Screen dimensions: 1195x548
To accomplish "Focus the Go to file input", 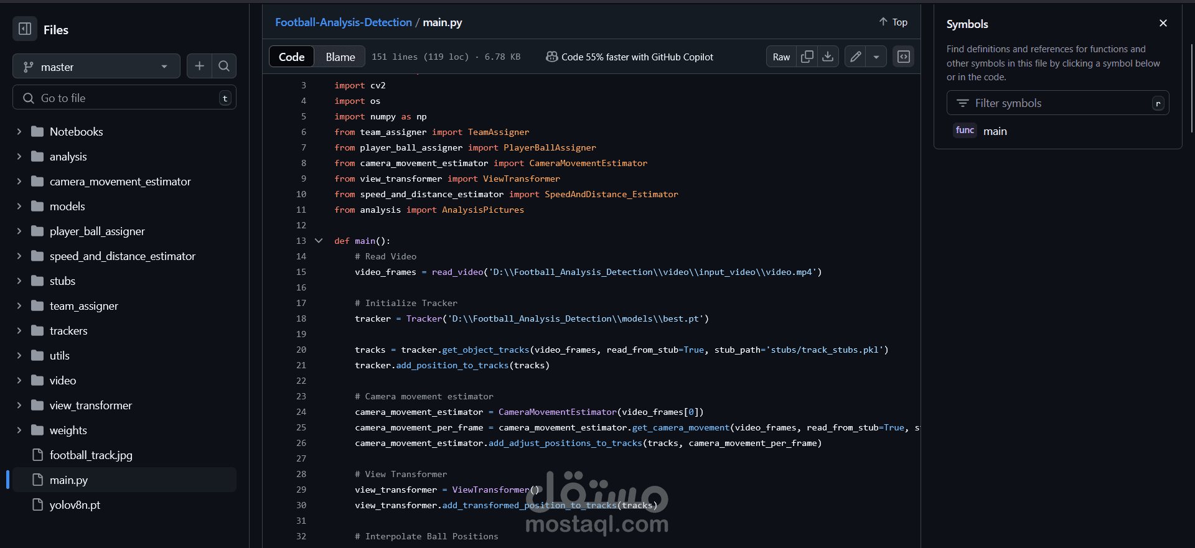I will (x=124, y=98).
